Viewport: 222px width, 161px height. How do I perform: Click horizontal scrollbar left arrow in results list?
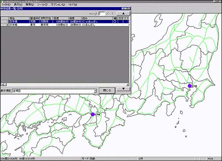tap(2, 84)
